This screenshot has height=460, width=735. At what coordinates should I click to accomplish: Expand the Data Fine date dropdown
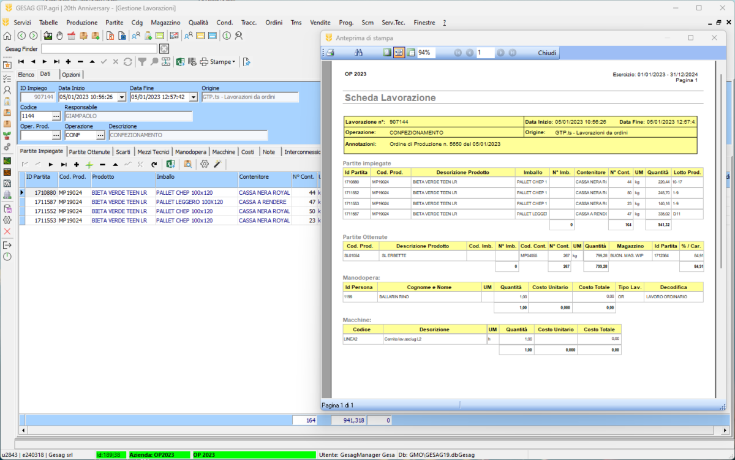(x=193, y=97)
